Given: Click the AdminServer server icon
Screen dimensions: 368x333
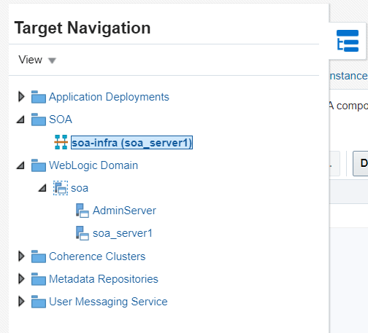Looking at the screenshot, I should [x=83, y=211].
